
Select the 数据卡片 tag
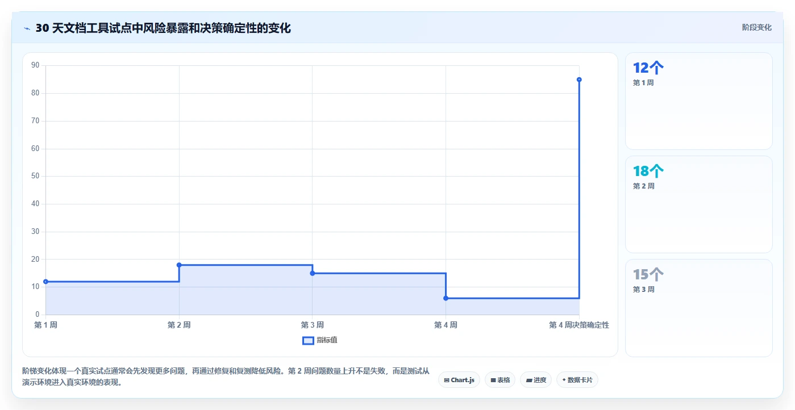577,380
